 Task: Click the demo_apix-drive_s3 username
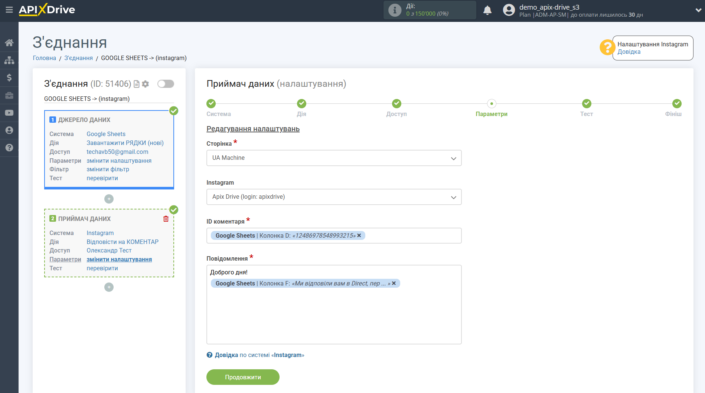[549, 7]
